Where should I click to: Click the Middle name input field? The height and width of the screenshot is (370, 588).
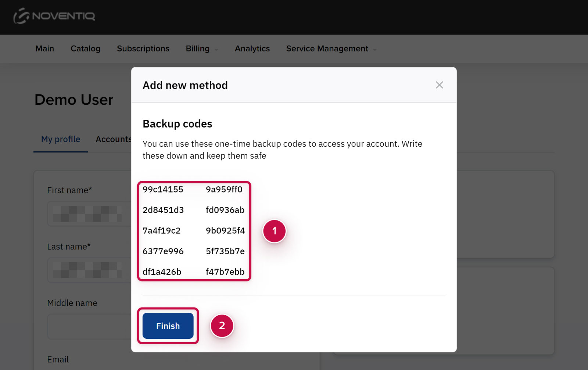tap(88, 326)
